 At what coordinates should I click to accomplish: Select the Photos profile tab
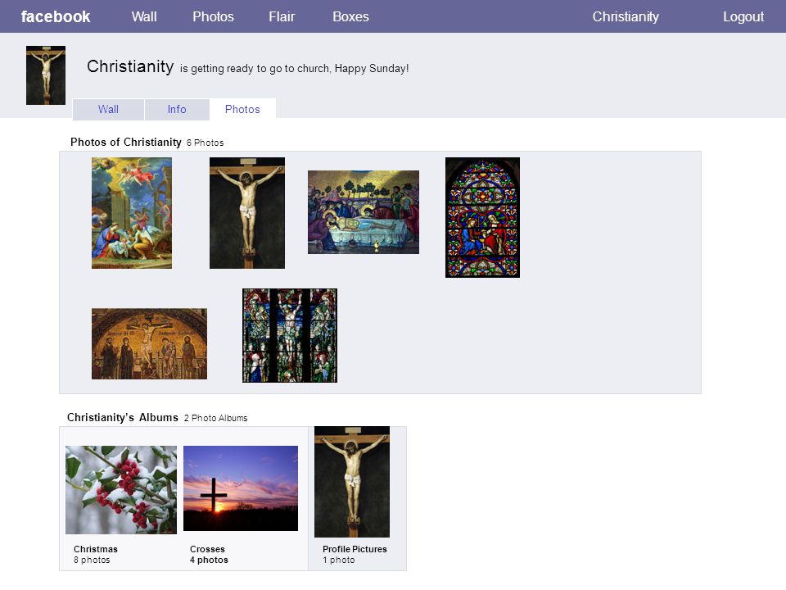tap(242, 109)
